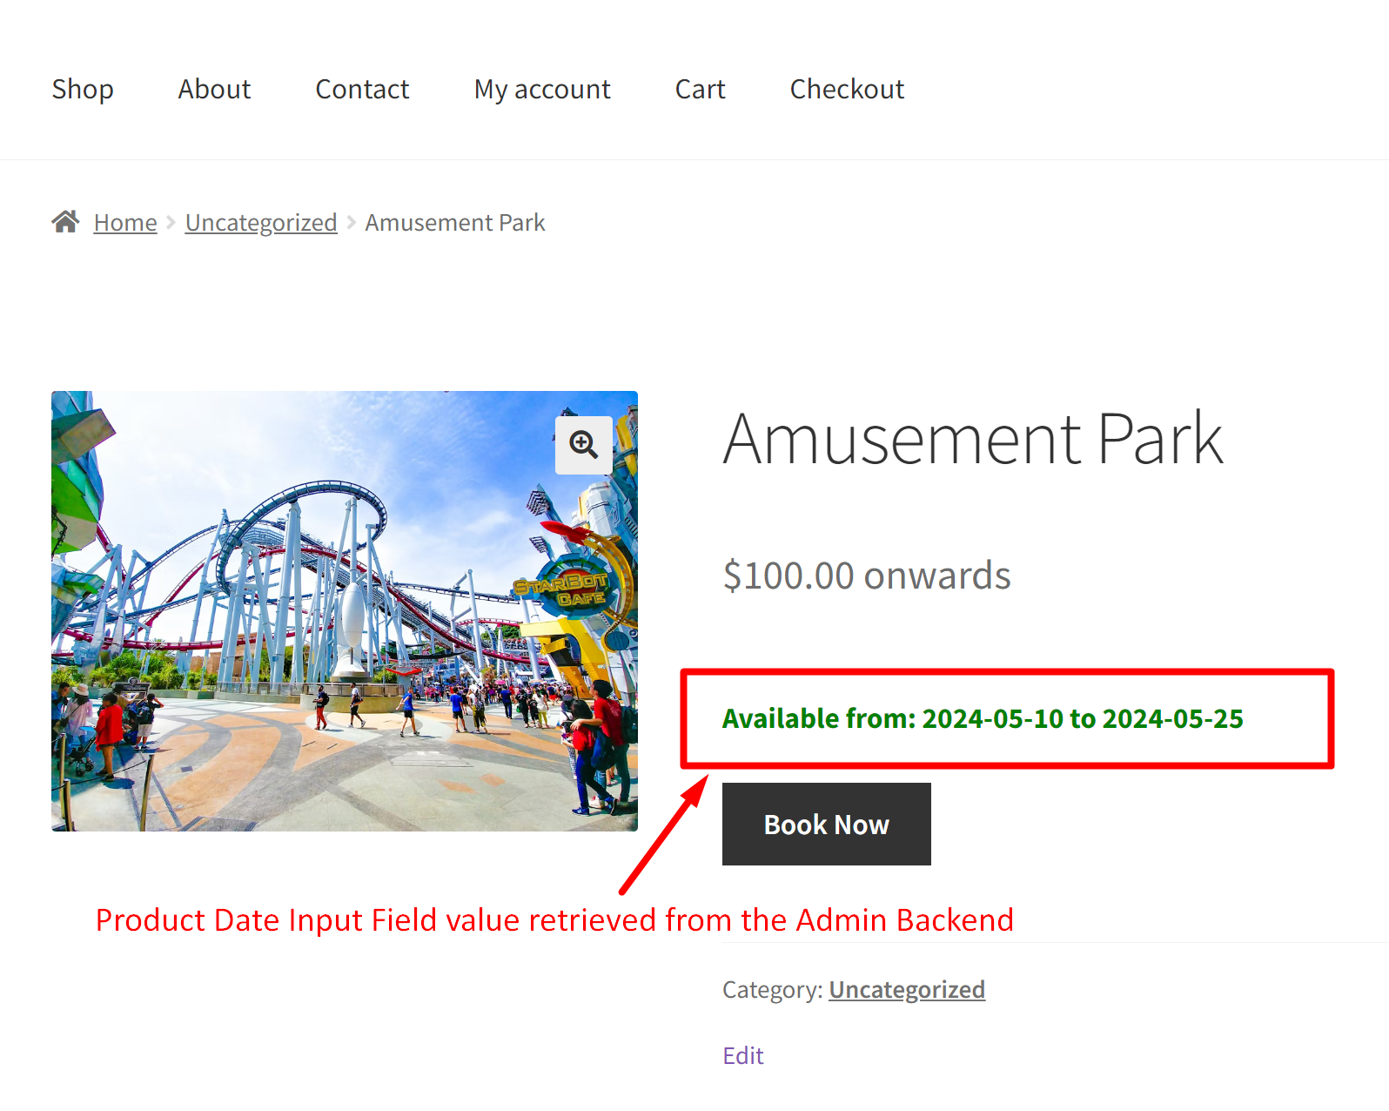This screenshot has width=1389, height=1111.
Task: Click the Amusement Park product title
Action: click(973, 439)
